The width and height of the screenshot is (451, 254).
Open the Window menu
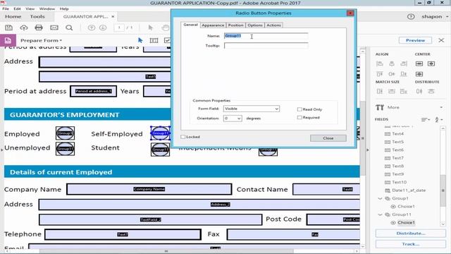pyautogui.click(x=47, y=8)
